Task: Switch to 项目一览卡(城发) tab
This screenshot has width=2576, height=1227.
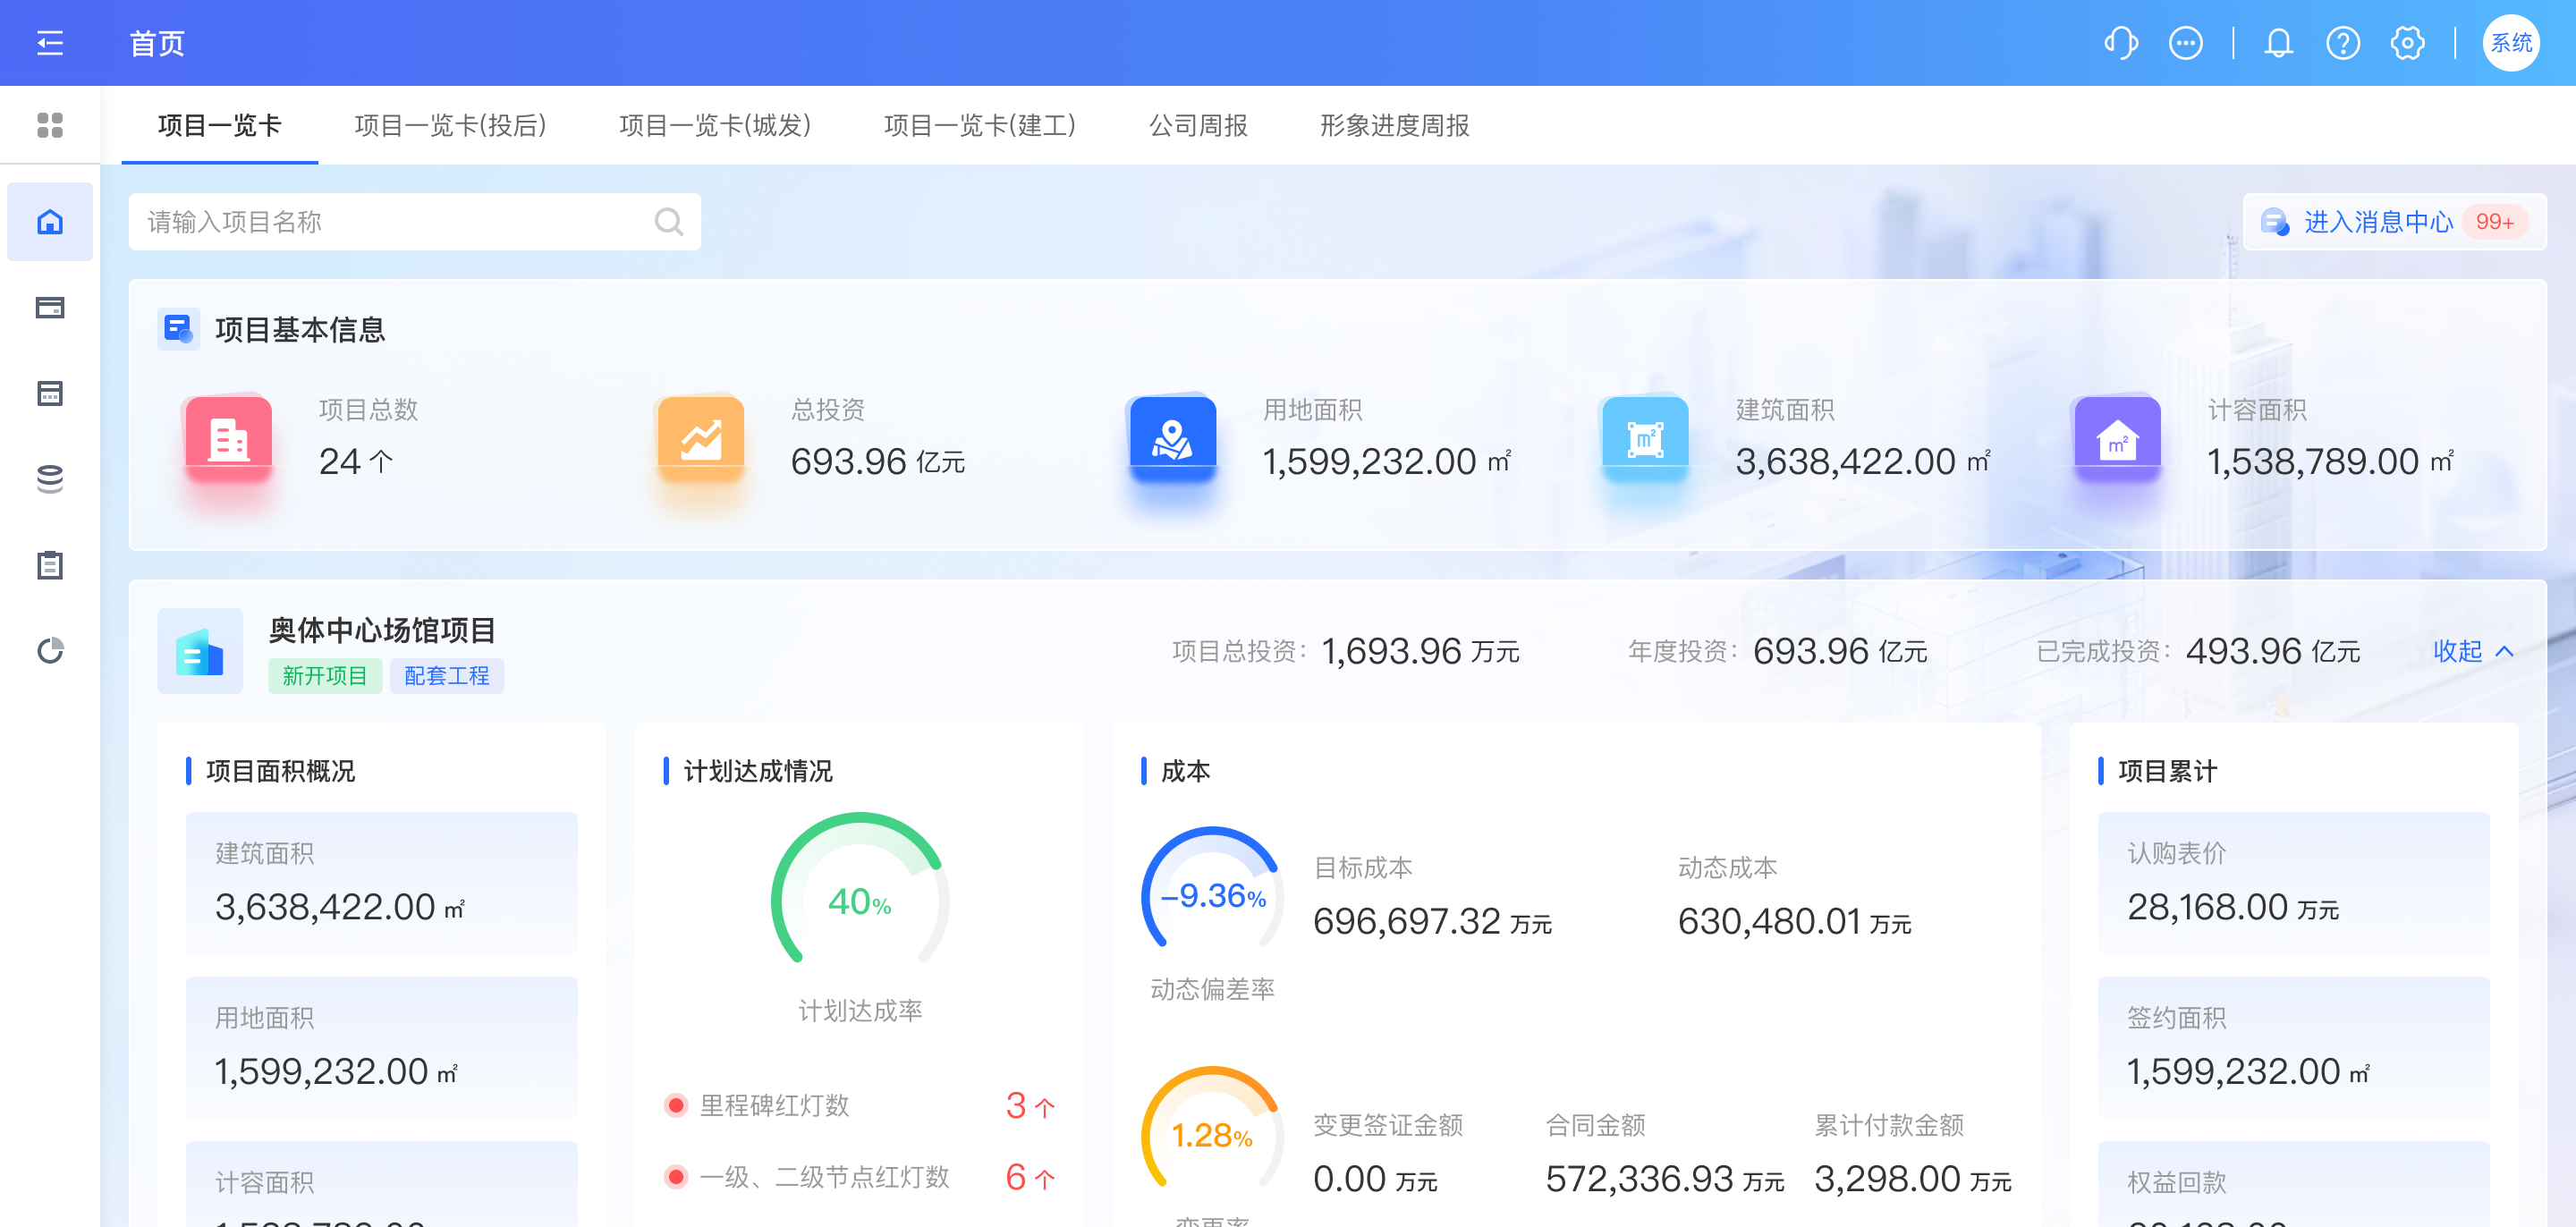Action: 715,125
